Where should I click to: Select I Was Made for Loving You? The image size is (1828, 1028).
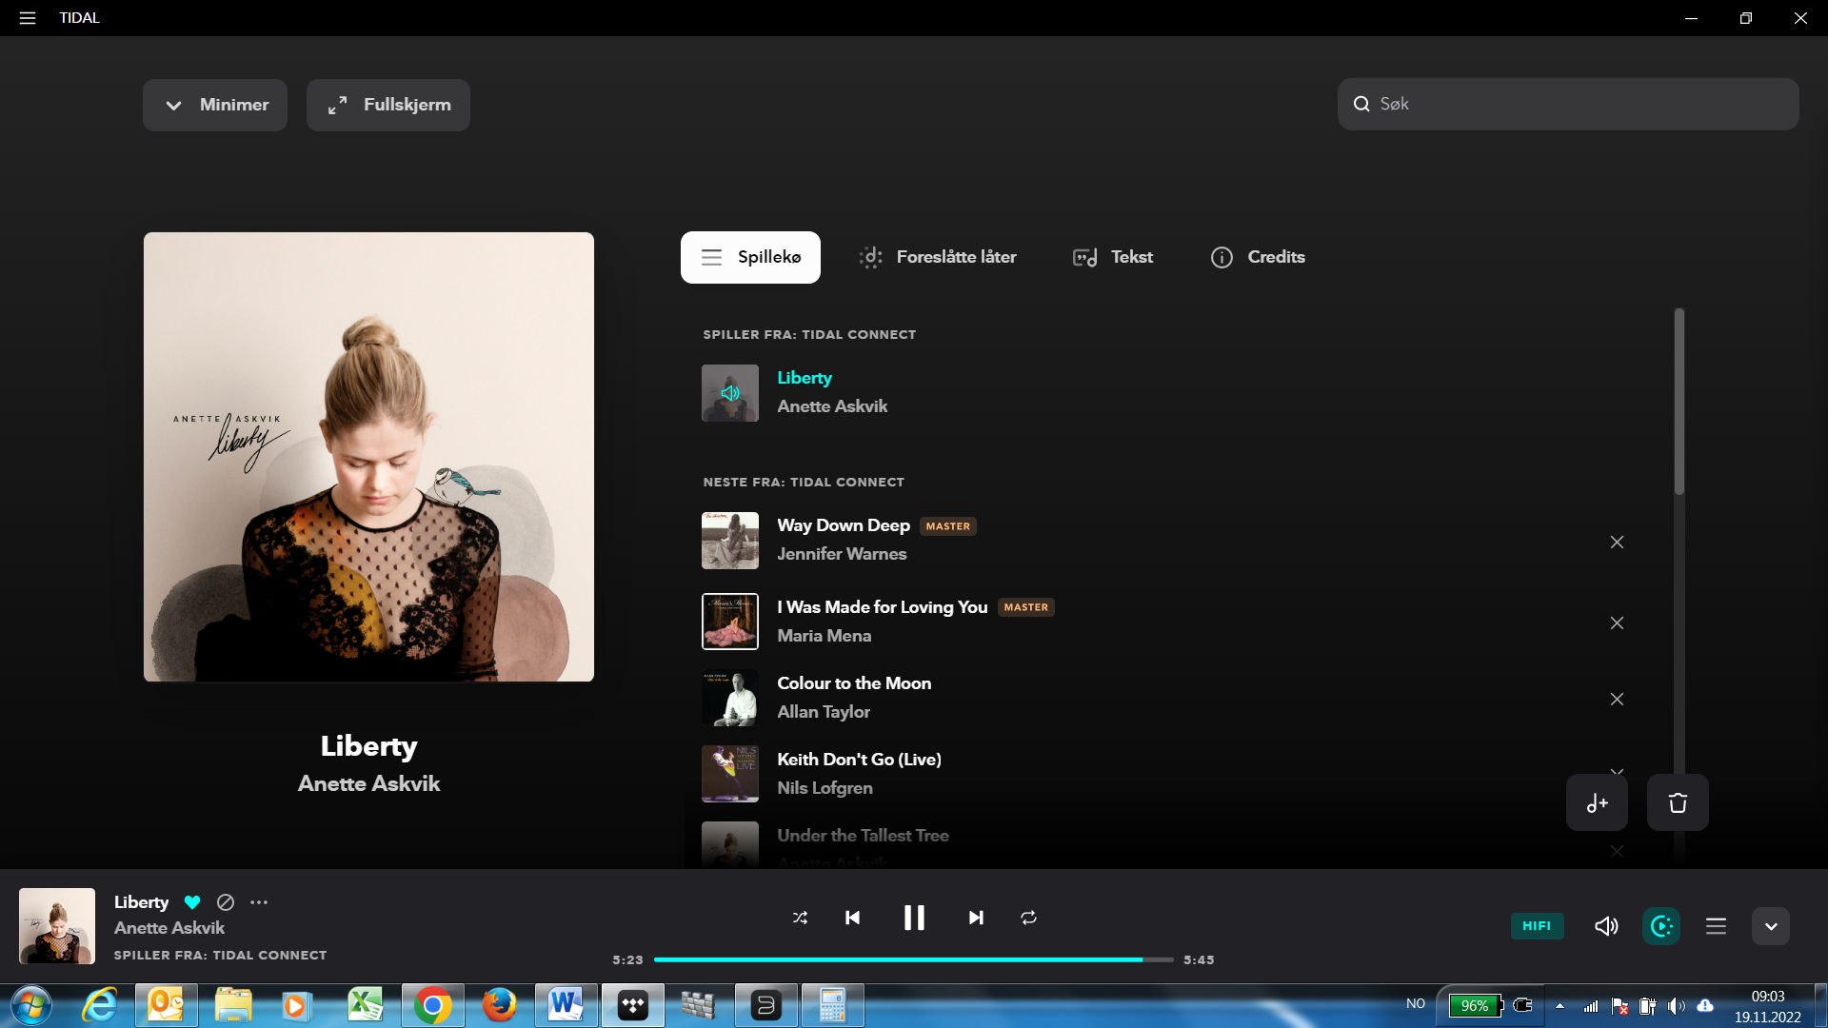[x=883, y=607]
